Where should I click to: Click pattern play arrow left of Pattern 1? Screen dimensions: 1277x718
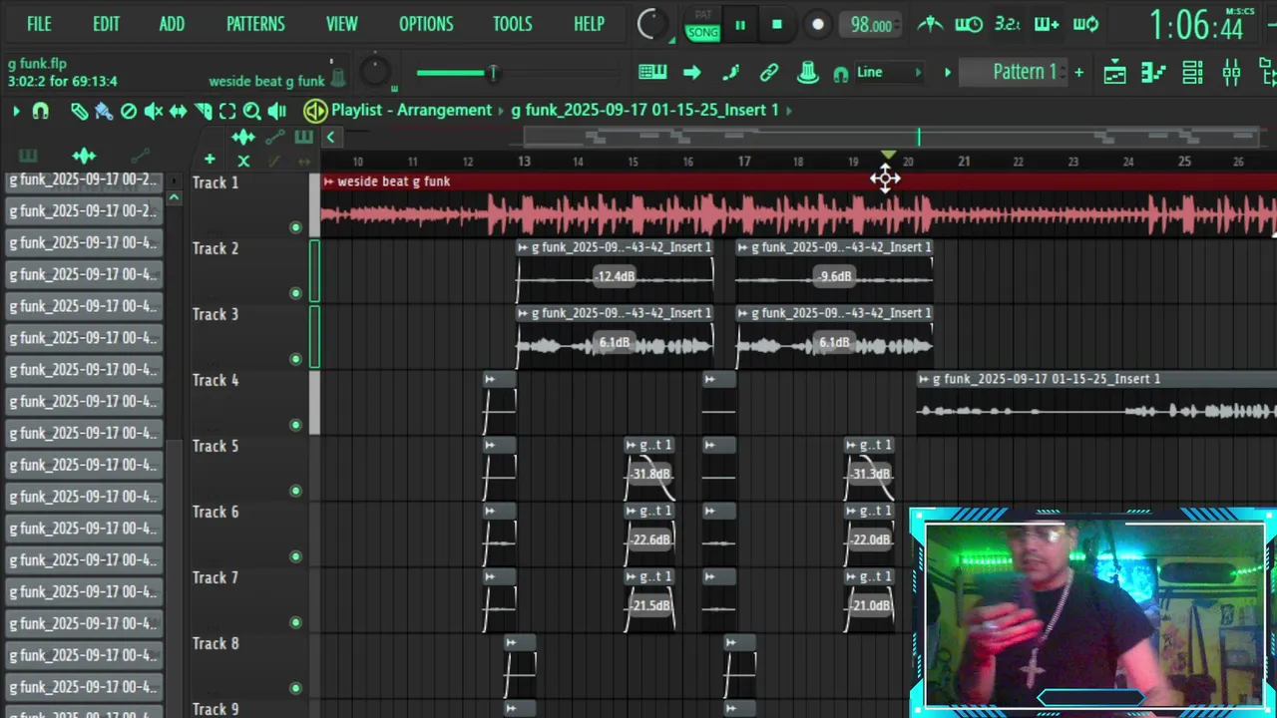[947, 72]
